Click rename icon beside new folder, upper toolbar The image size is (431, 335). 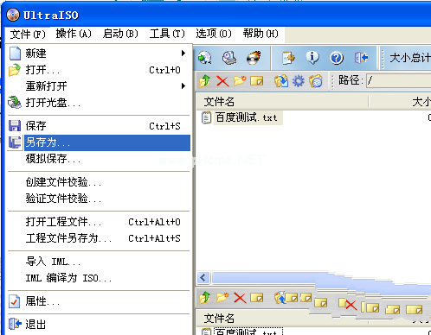(257, 81)
